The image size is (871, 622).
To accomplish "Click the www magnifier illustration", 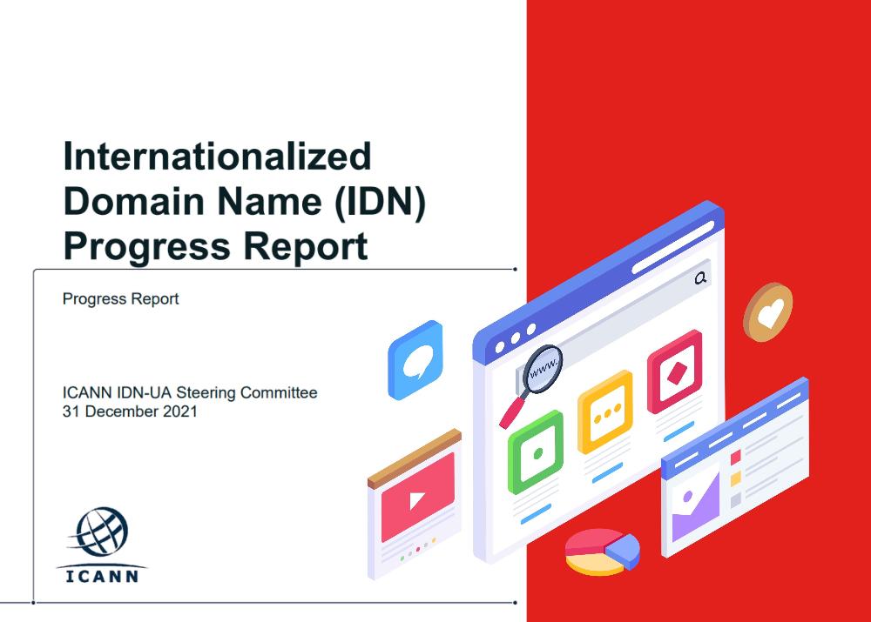I will 542,369.
